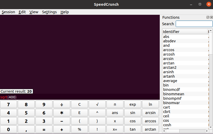Click the multiplication ∗ key

pos(62,113)
